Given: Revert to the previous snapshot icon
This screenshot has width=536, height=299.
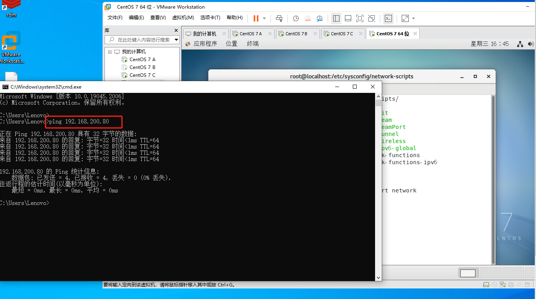Looking at the screenshot, I should (308, 18).
